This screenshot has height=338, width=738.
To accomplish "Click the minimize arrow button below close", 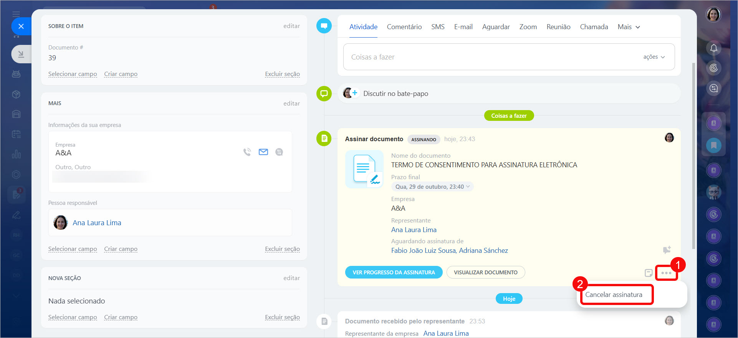I will pos(21,54).
